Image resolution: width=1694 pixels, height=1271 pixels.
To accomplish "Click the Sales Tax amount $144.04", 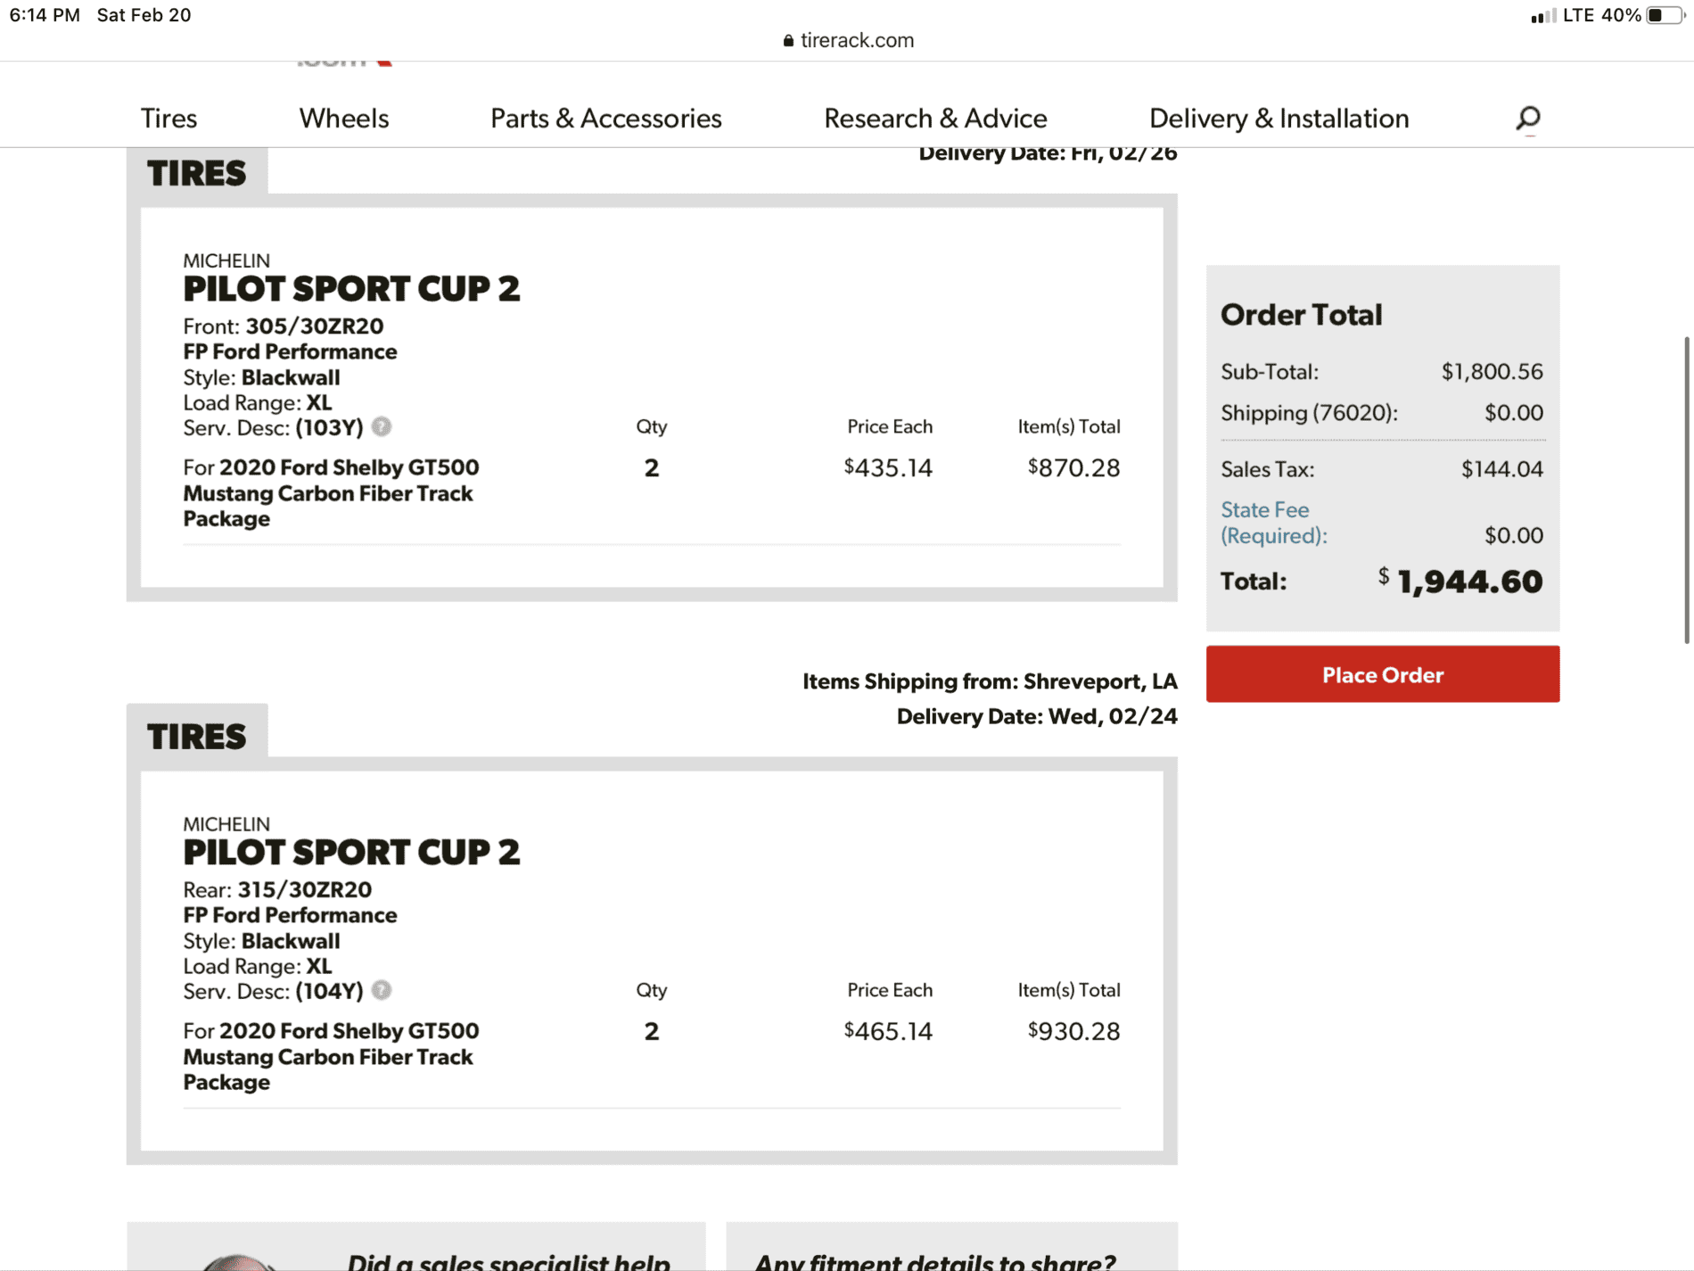I will click(x=1502, y=469).
